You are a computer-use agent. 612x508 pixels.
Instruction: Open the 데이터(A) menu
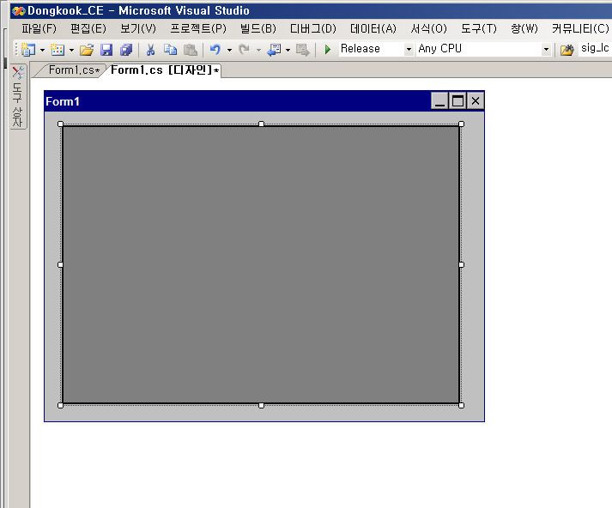[373, 29]
